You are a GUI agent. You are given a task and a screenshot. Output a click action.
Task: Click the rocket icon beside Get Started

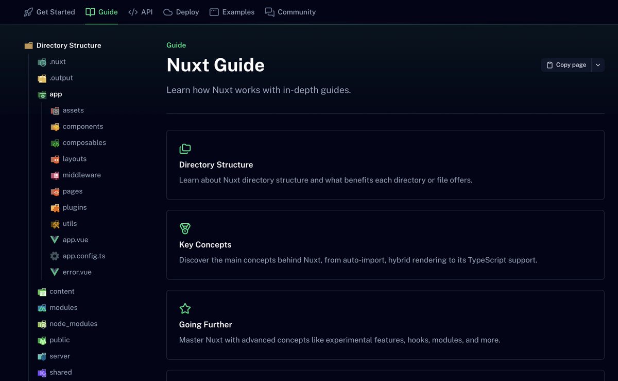tap(28, 12)
